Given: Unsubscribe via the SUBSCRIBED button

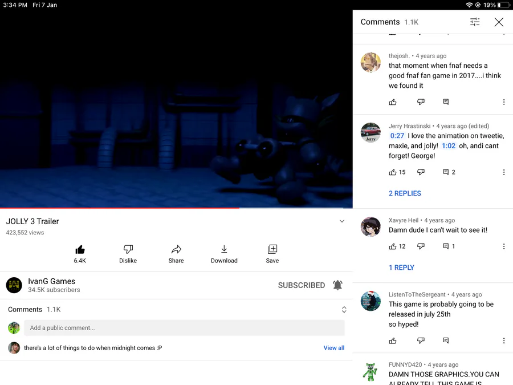Looking at the screenshot, I should [x=302, y=285].
